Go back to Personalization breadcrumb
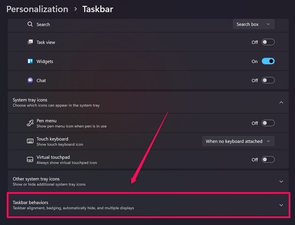295x225 pixels. pos(37,9)
